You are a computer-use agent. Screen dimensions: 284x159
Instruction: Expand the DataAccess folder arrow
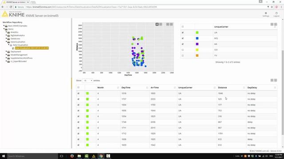(x=6, y=38)
